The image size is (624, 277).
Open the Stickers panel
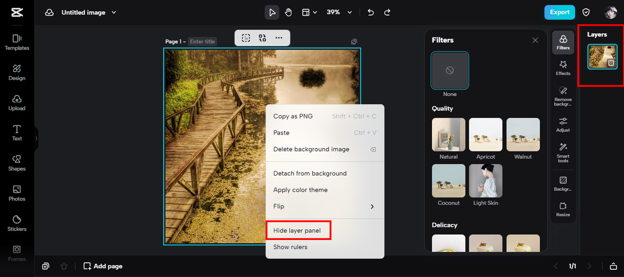[17, 223]
